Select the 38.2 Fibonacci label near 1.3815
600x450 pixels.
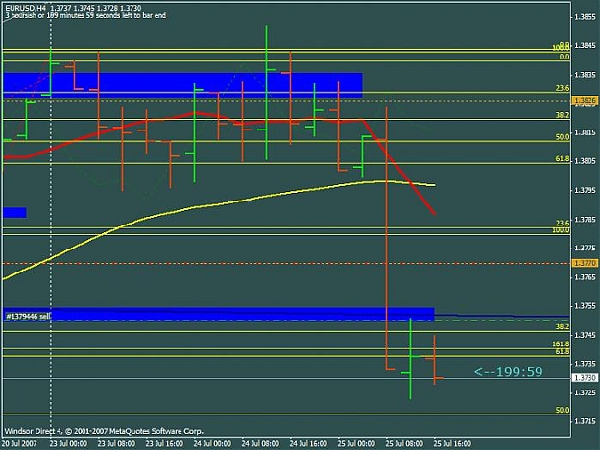(x=563, y=115)
